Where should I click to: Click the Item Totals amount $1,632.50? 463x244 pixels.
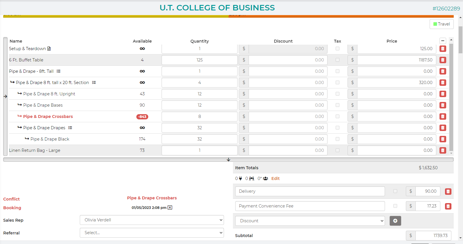click(428, 168)
